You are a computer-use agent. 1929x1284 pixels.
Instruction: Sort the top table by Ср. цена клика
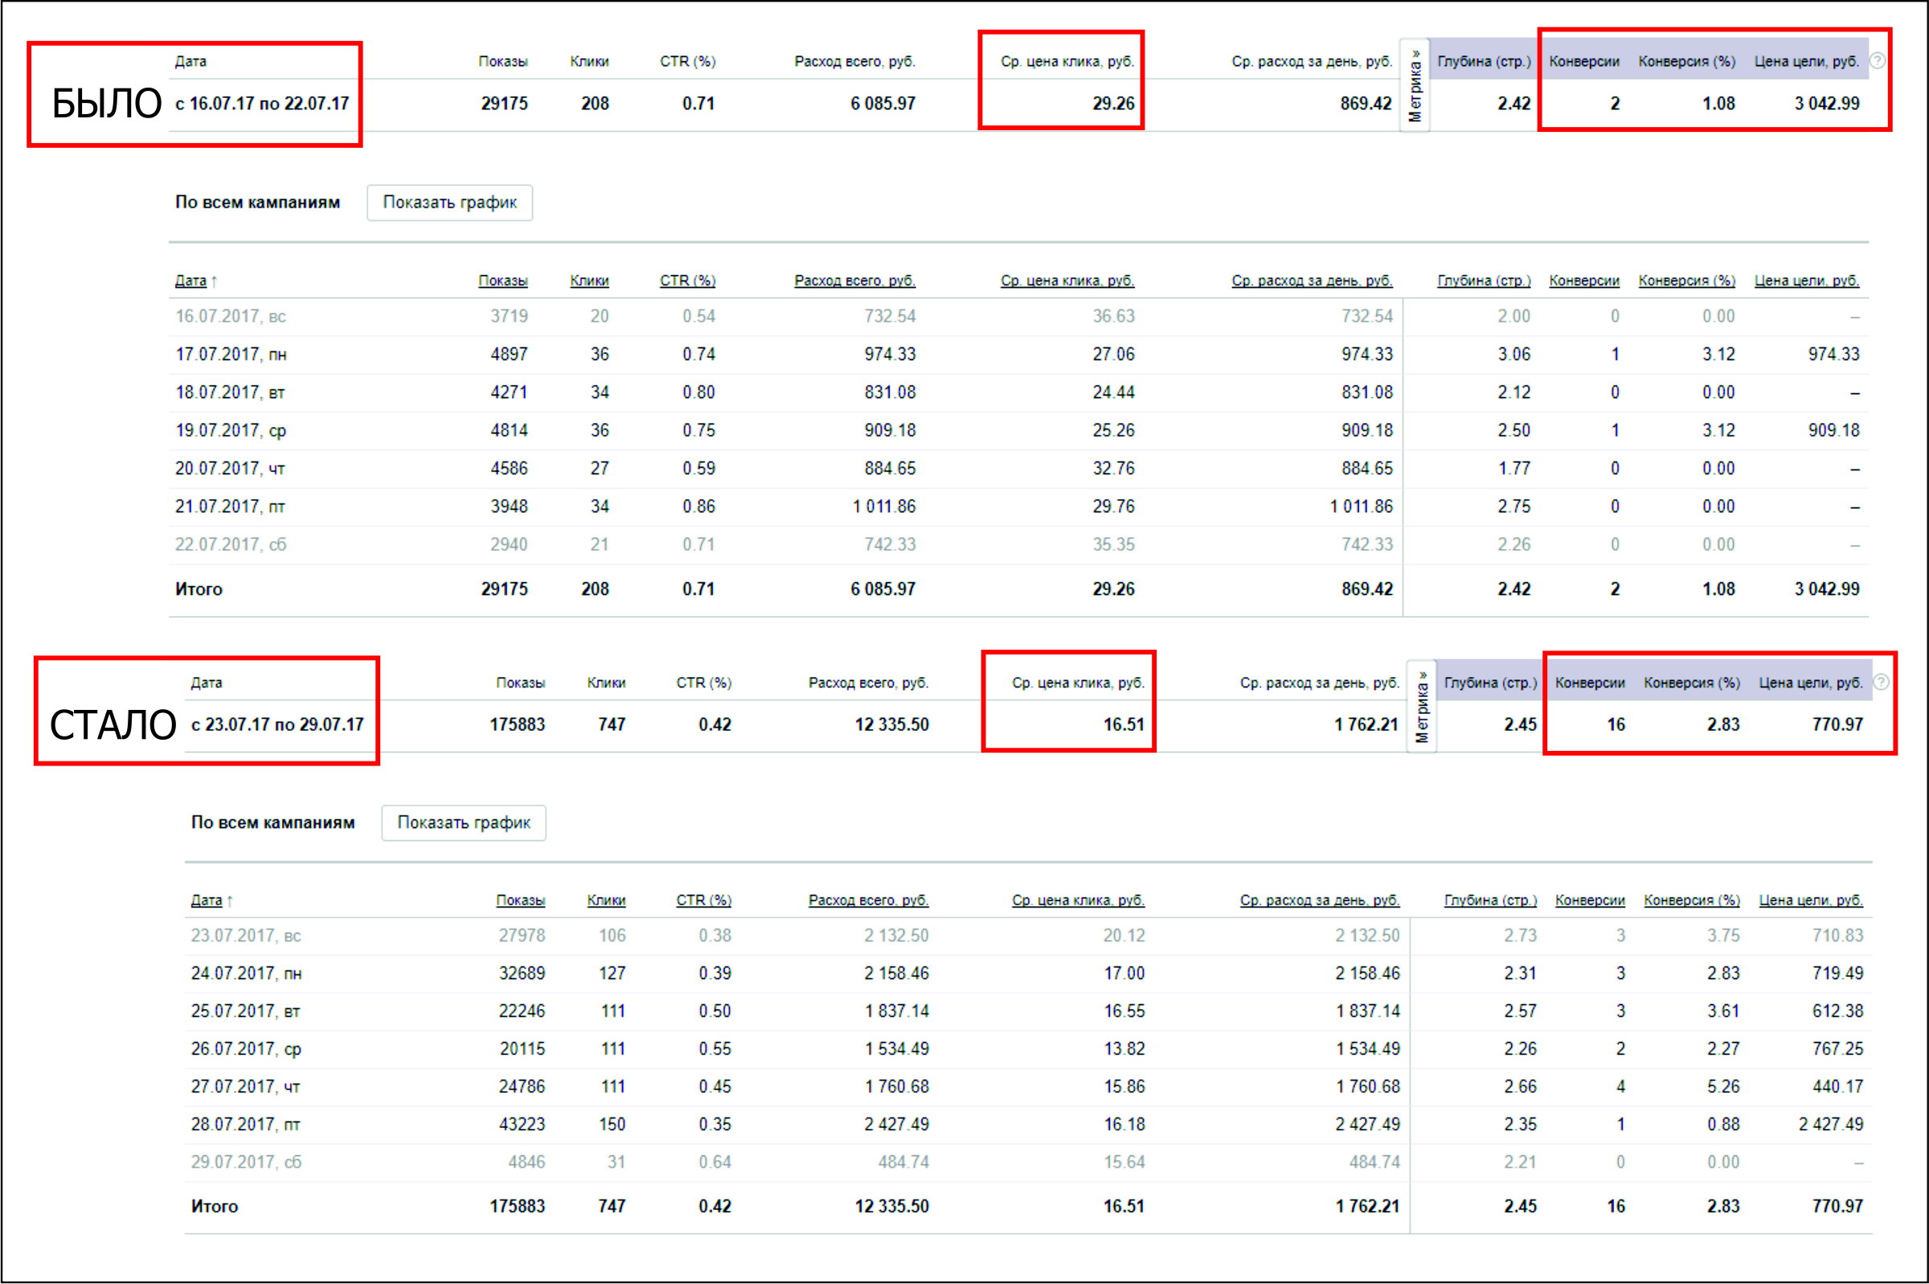[1067, 281]
